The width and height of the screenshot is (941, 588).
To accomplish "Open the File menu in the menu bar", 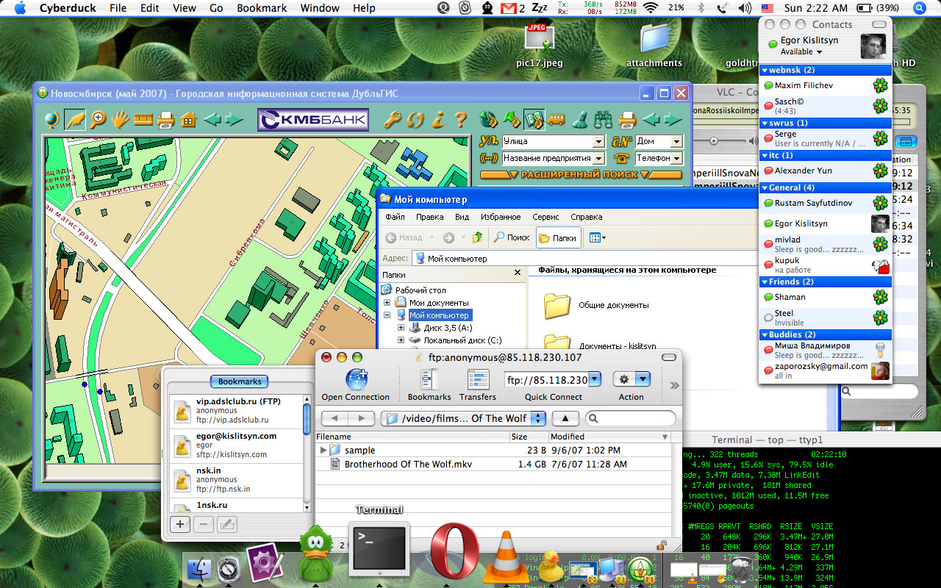I will click(118, 8).
